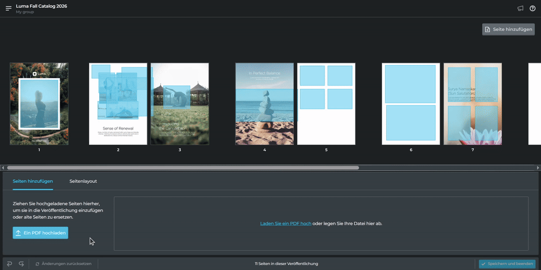The height and width of the screenshot is (270, 541).
Task: Click the horizontal scrollbar right arrow
Action: [538, 168]
